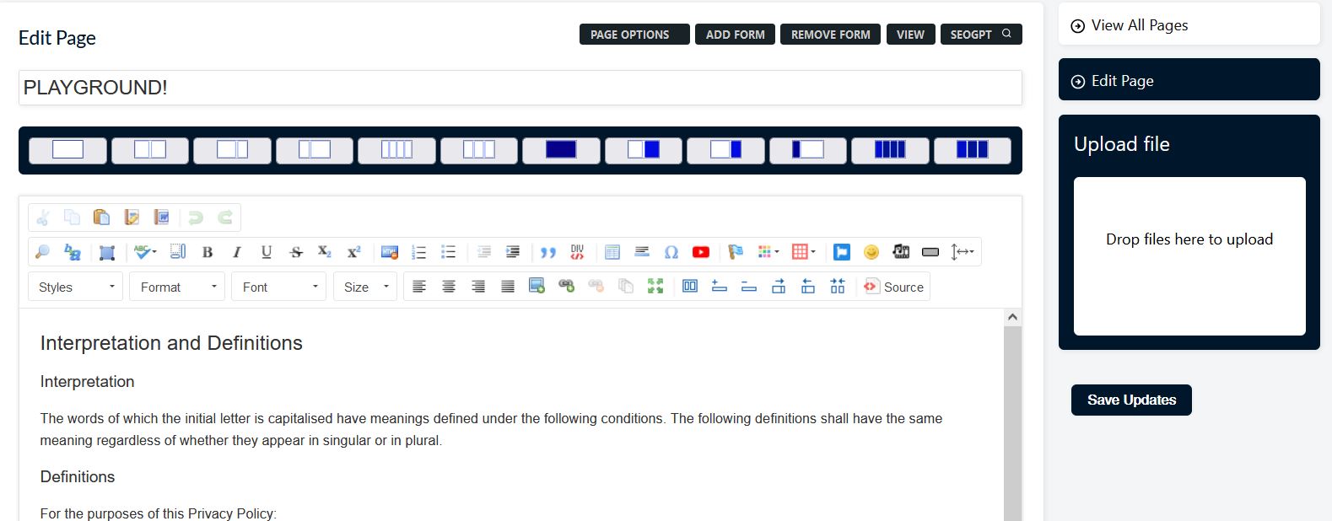Click the Save Updates button
The image size is (1332, 521).
click(x=1131, y=400)
